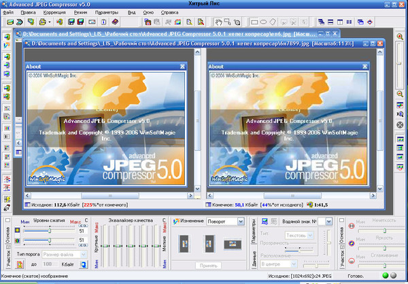Switch to Параметры tab in watermark panel
Screen dimensions: 408x284
tap(254, 231)
